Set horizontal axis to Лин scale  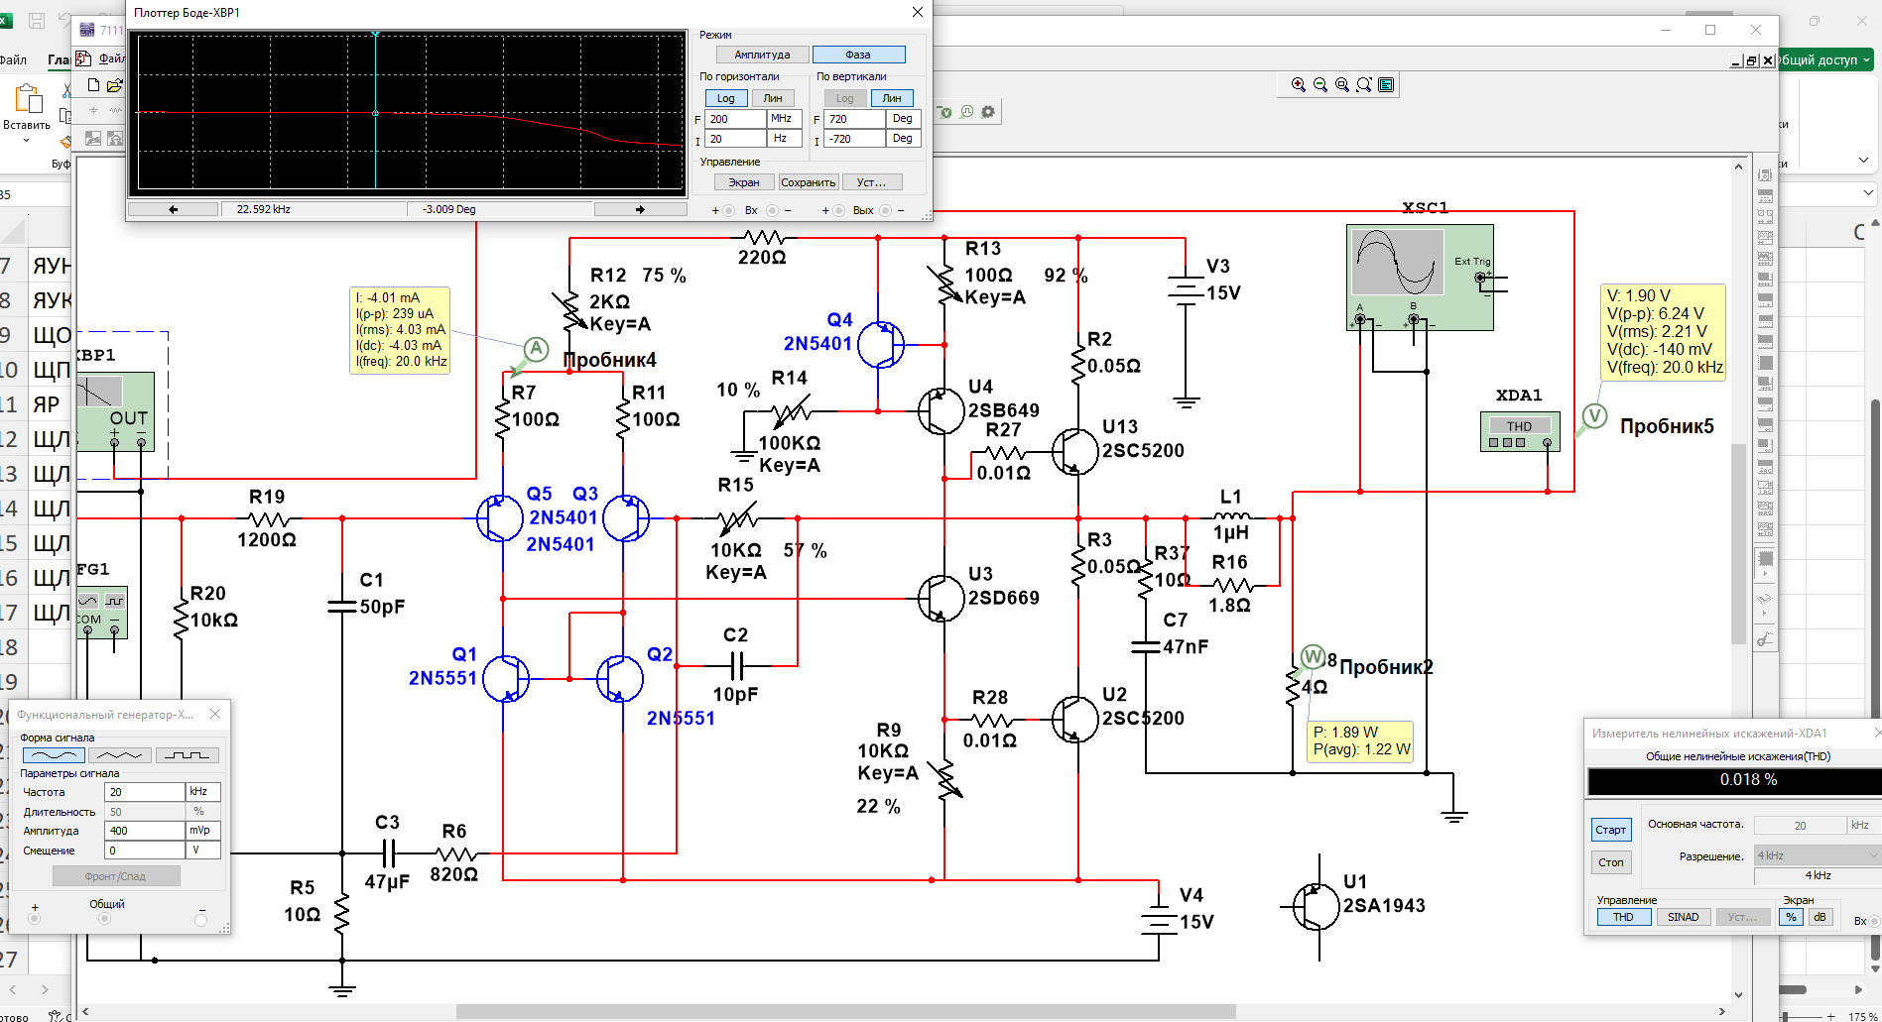click(x=773, y=98)
